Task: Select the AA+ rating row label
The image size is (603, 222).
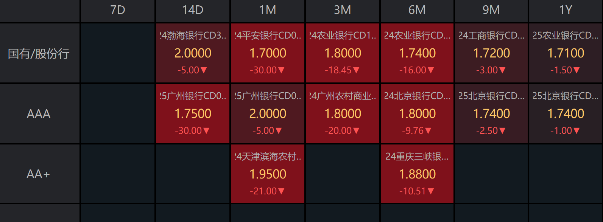Action: point(39,174)
